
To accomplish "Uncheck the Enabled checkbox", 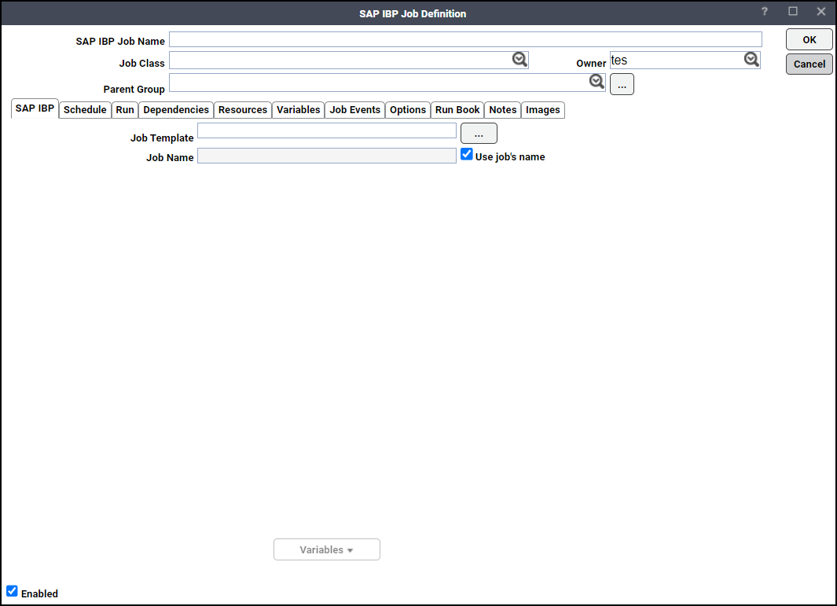I will (13, 591).
